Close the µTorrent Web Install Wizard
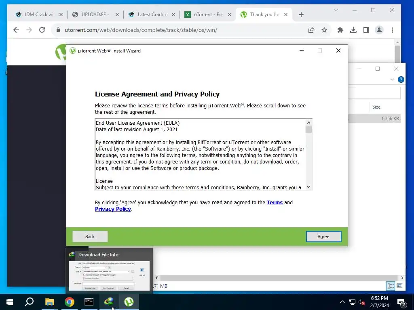The width and height of the screenshot is (414, 310). [338, 50]
